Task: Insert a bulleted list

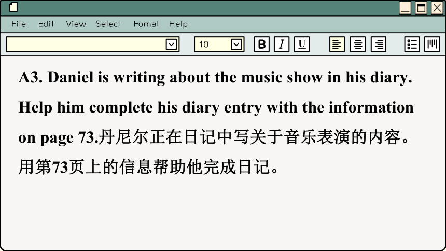Action: 412,45
